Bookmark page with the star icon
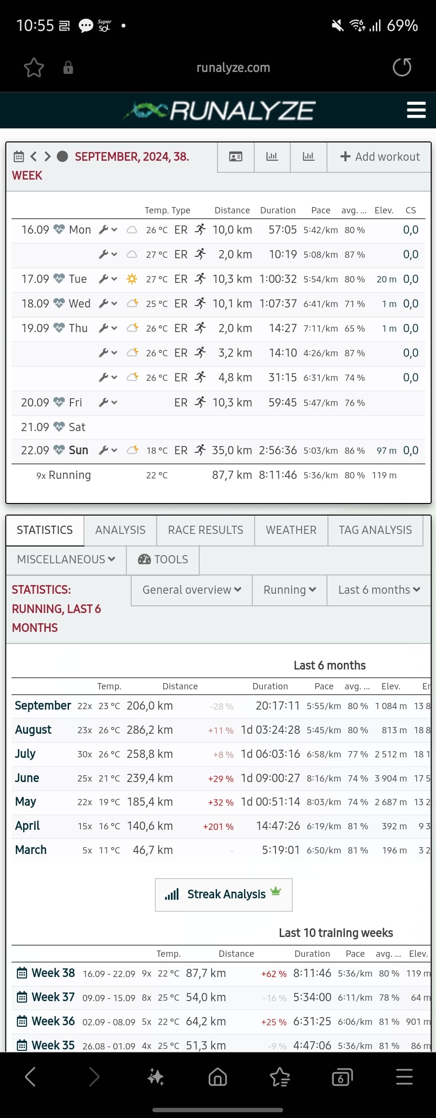The width and height of the screenshot is (436, 1118). coord(34,68)
